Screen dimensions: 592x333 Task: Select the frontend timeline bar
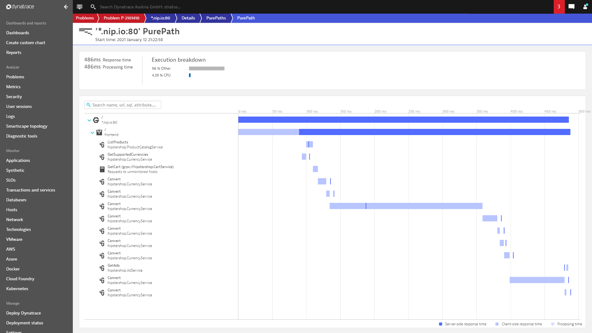click(x=404, y=132)
